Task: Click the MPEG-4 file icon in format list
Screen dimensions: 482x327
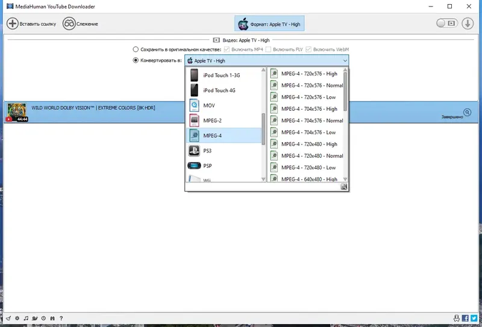Action: click(194, 135)
